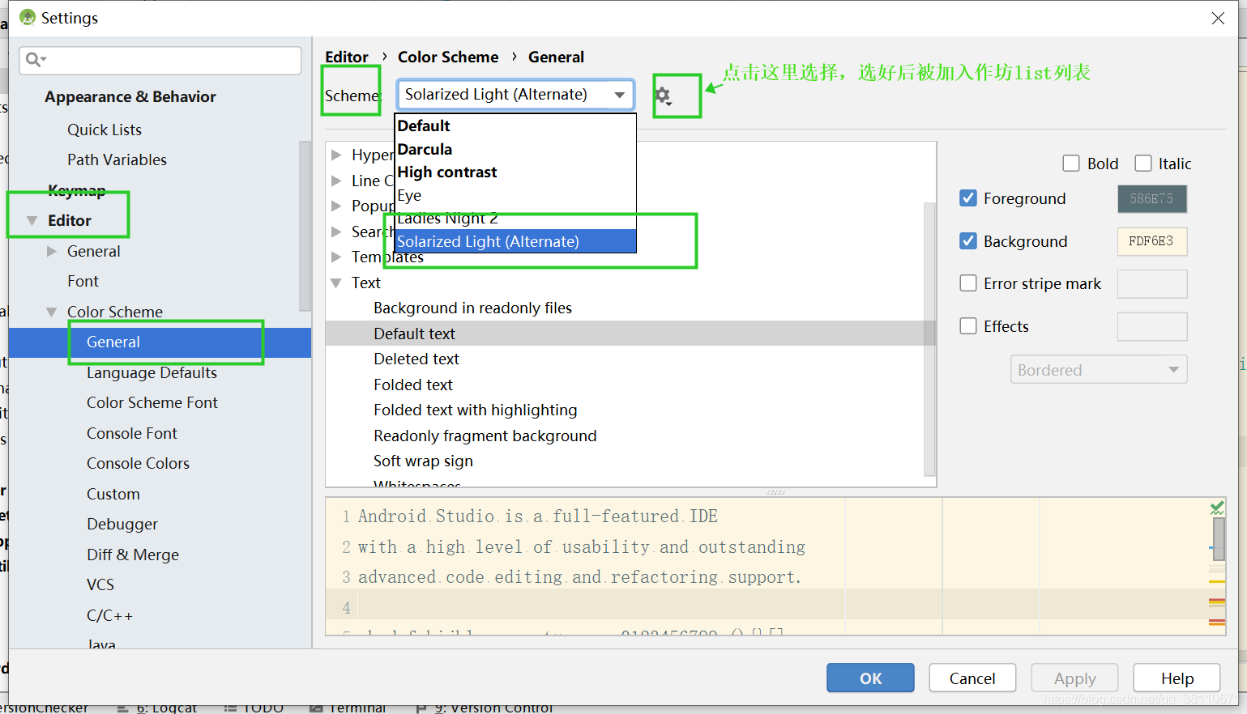1247x714 pixels.
Task: Open the Background color swatch FDF6E3
Action: [1151, 241]
